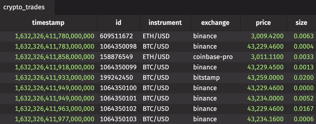
Task: Sort by the price column header
Action: click(x=263, y=23)
